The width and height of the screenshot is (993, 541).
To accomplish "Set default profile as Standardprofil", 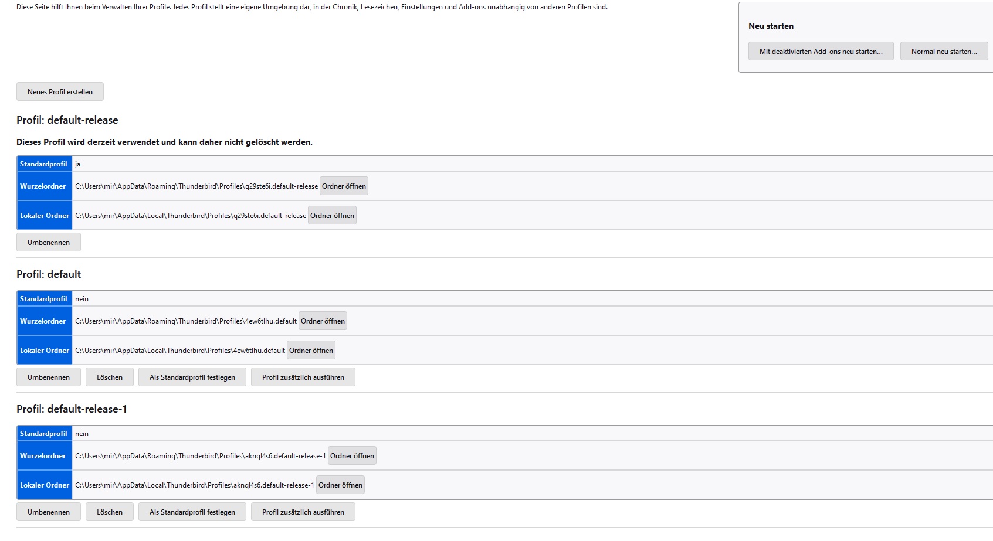I will tap(192, 377).
